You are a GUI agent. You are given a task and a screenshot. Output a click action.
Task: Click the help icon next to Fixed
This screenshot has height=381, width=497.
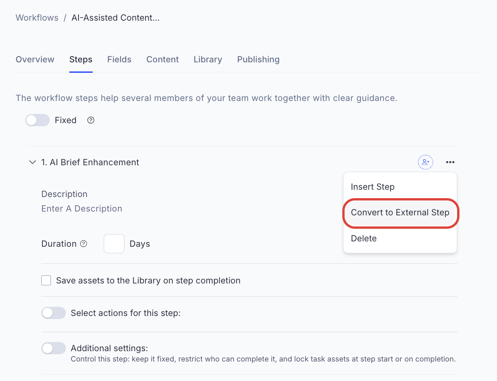[91, 120]
